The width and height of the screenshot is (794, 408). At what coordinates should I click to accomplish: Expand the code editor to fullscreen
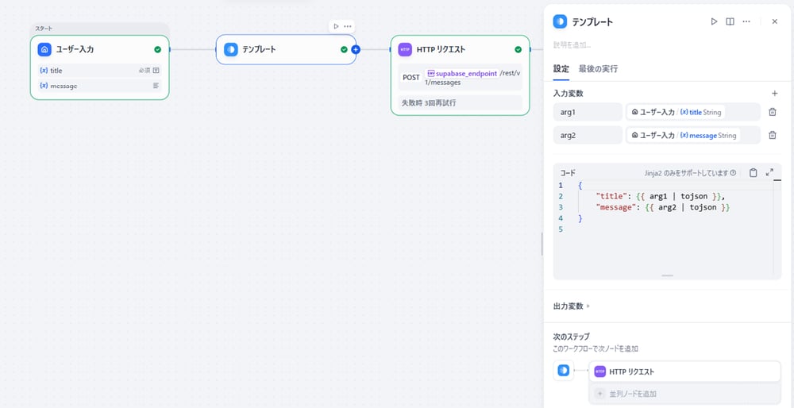click(769, 172)
